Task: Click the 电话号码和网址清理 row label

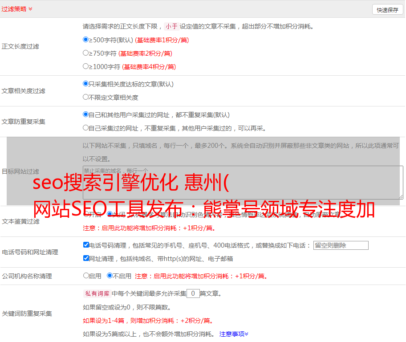Action: click(30, 252)
